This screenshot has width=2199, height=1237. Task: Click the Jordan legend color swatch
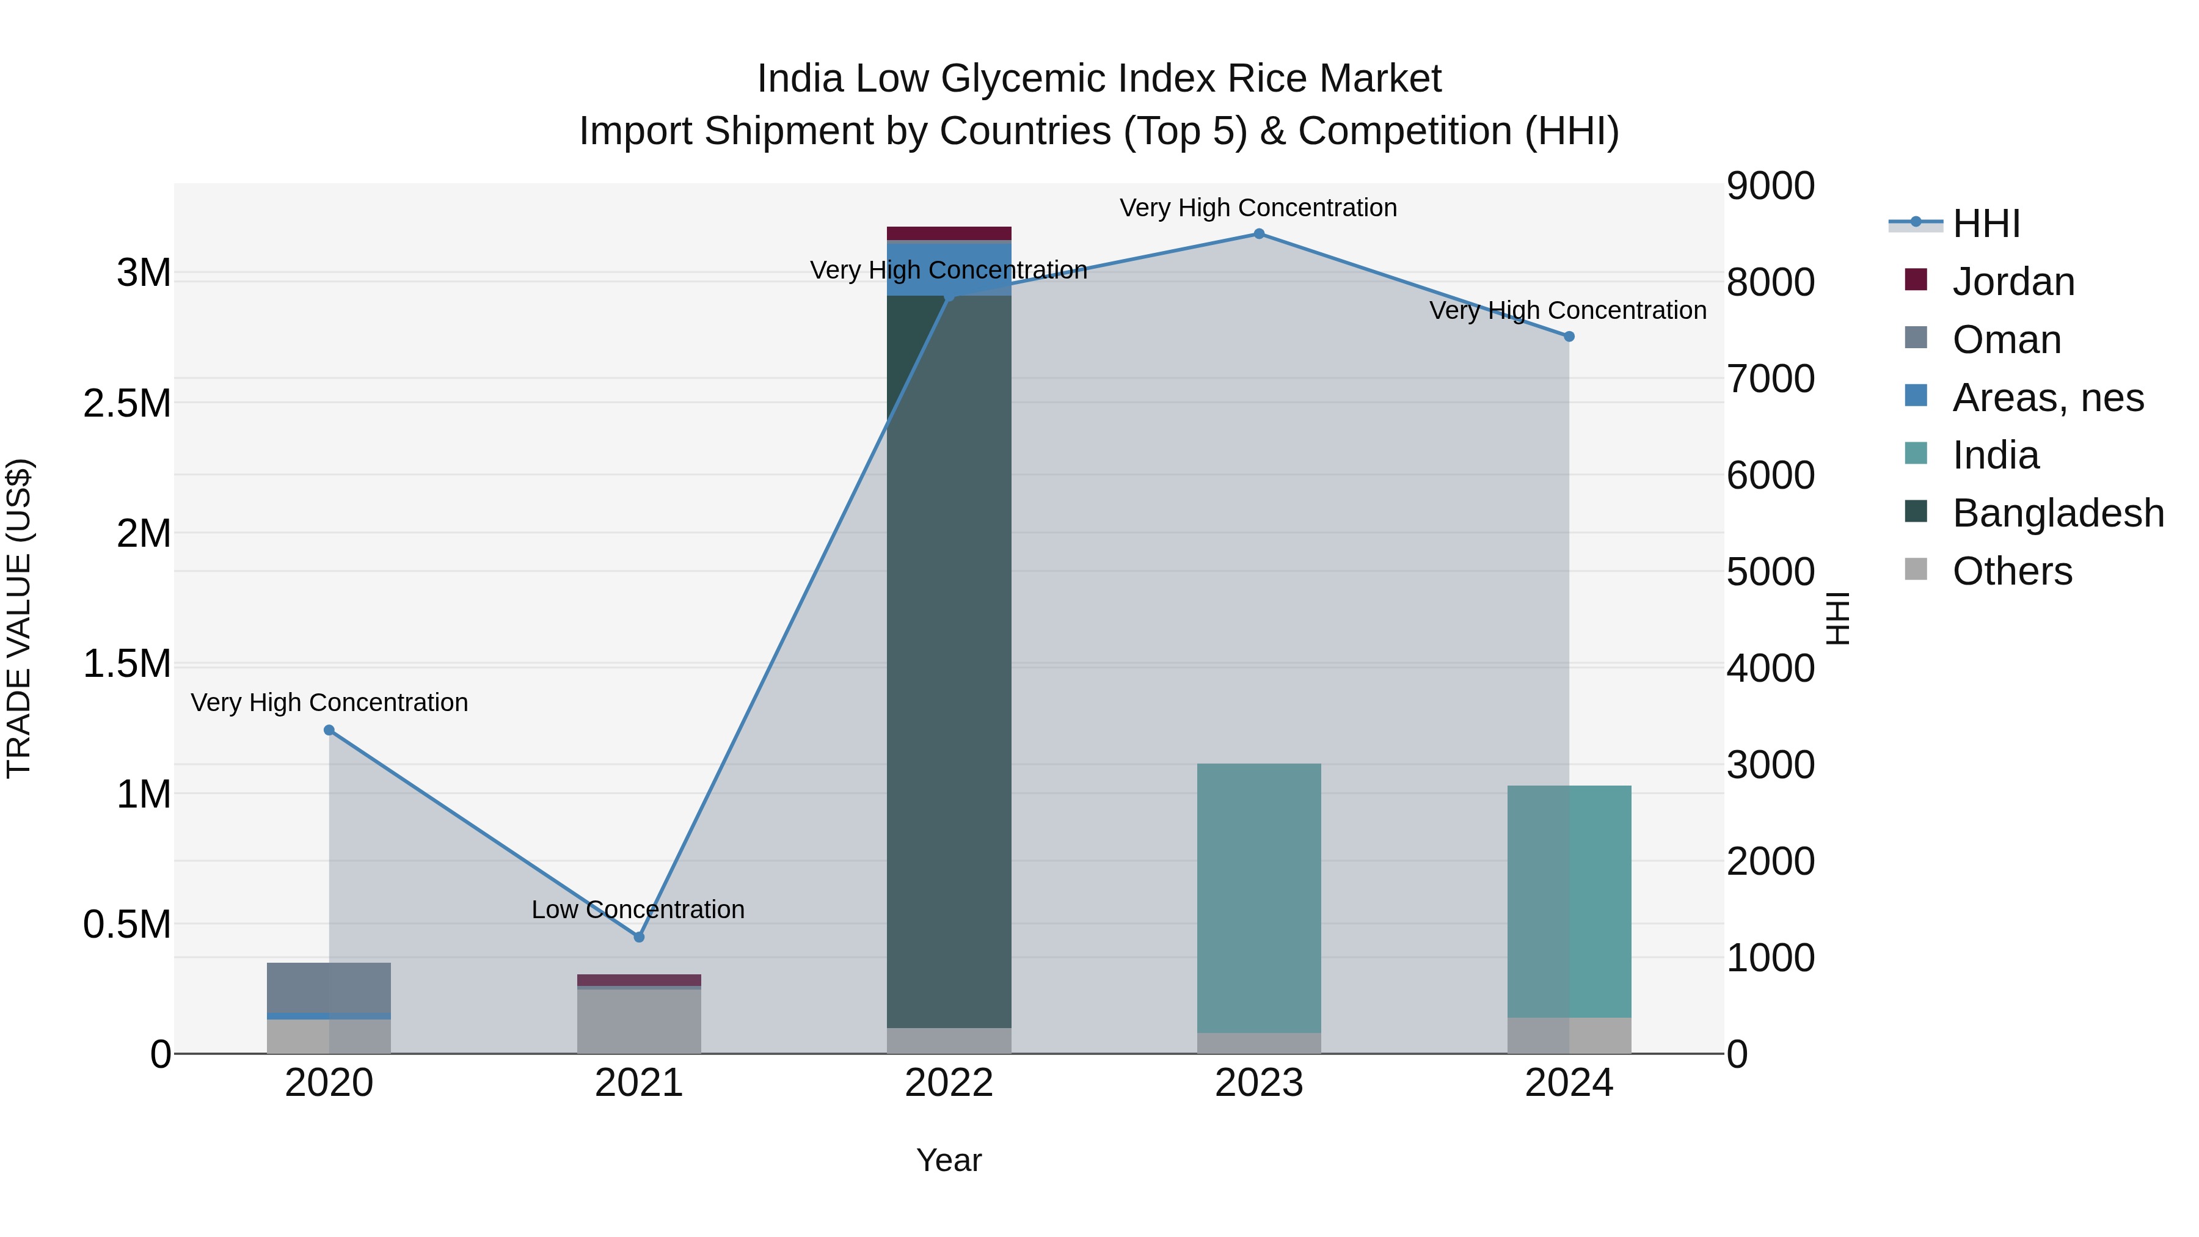click(x=1916, y=280)
